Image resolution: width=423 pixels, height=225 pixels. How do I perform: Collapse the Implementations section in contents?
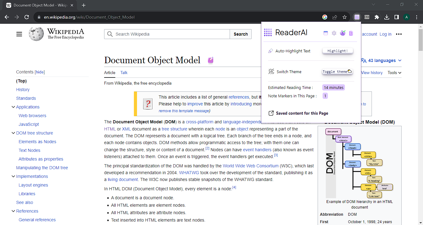pos(13,176)
